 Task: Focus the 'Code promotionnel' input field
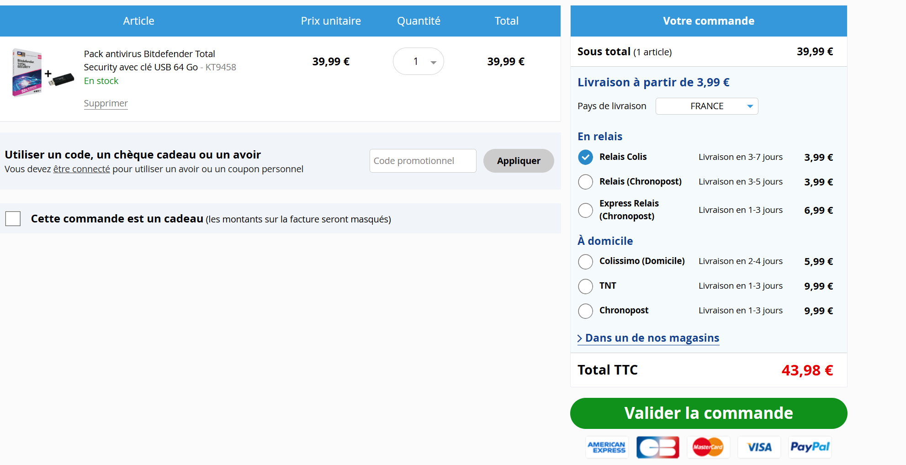tap(423, 161)
